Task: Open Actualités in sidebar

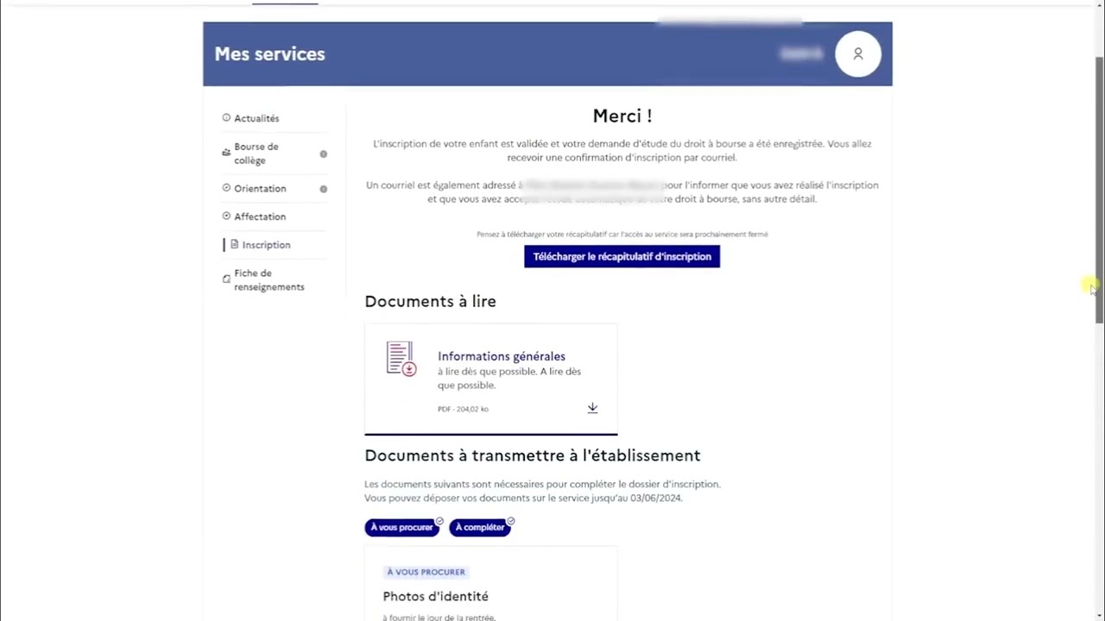Action: click(x=256, y=118)
